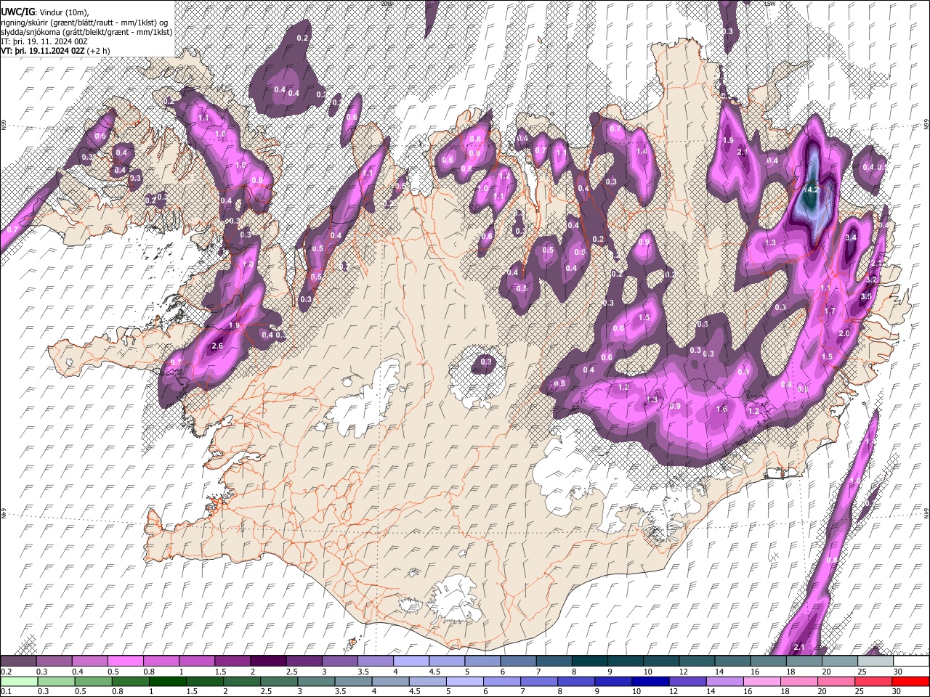The image size is (930, 697).
Task: Select the 'IT: þri. 19. 11. 2024 00Z' line
Action: [x=44, y=41]
